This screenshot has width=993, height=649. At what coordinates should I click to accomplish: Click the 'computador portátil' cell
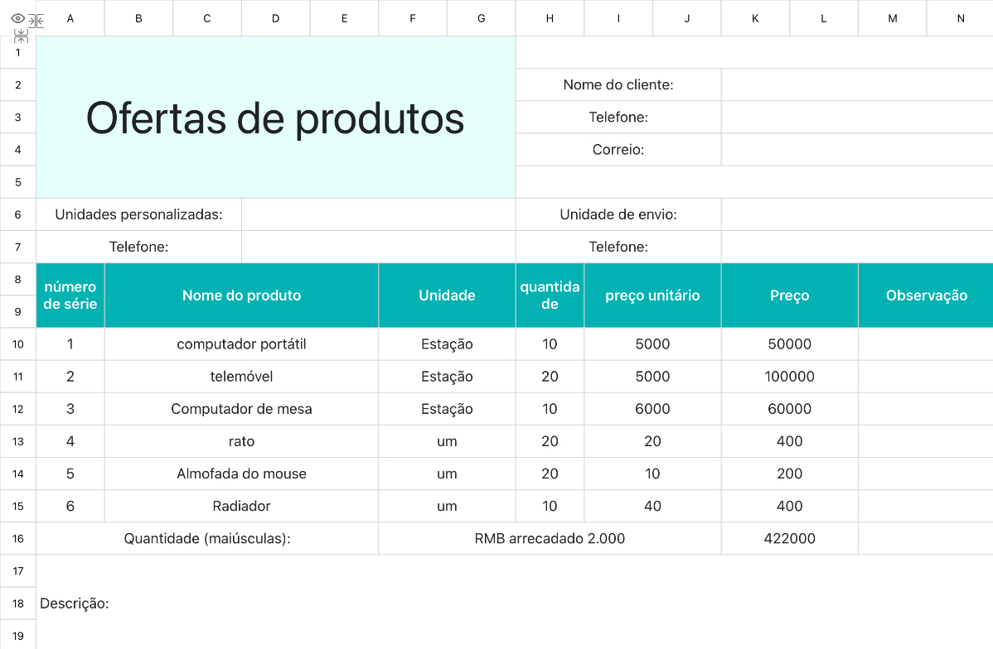tap(241, 344)
